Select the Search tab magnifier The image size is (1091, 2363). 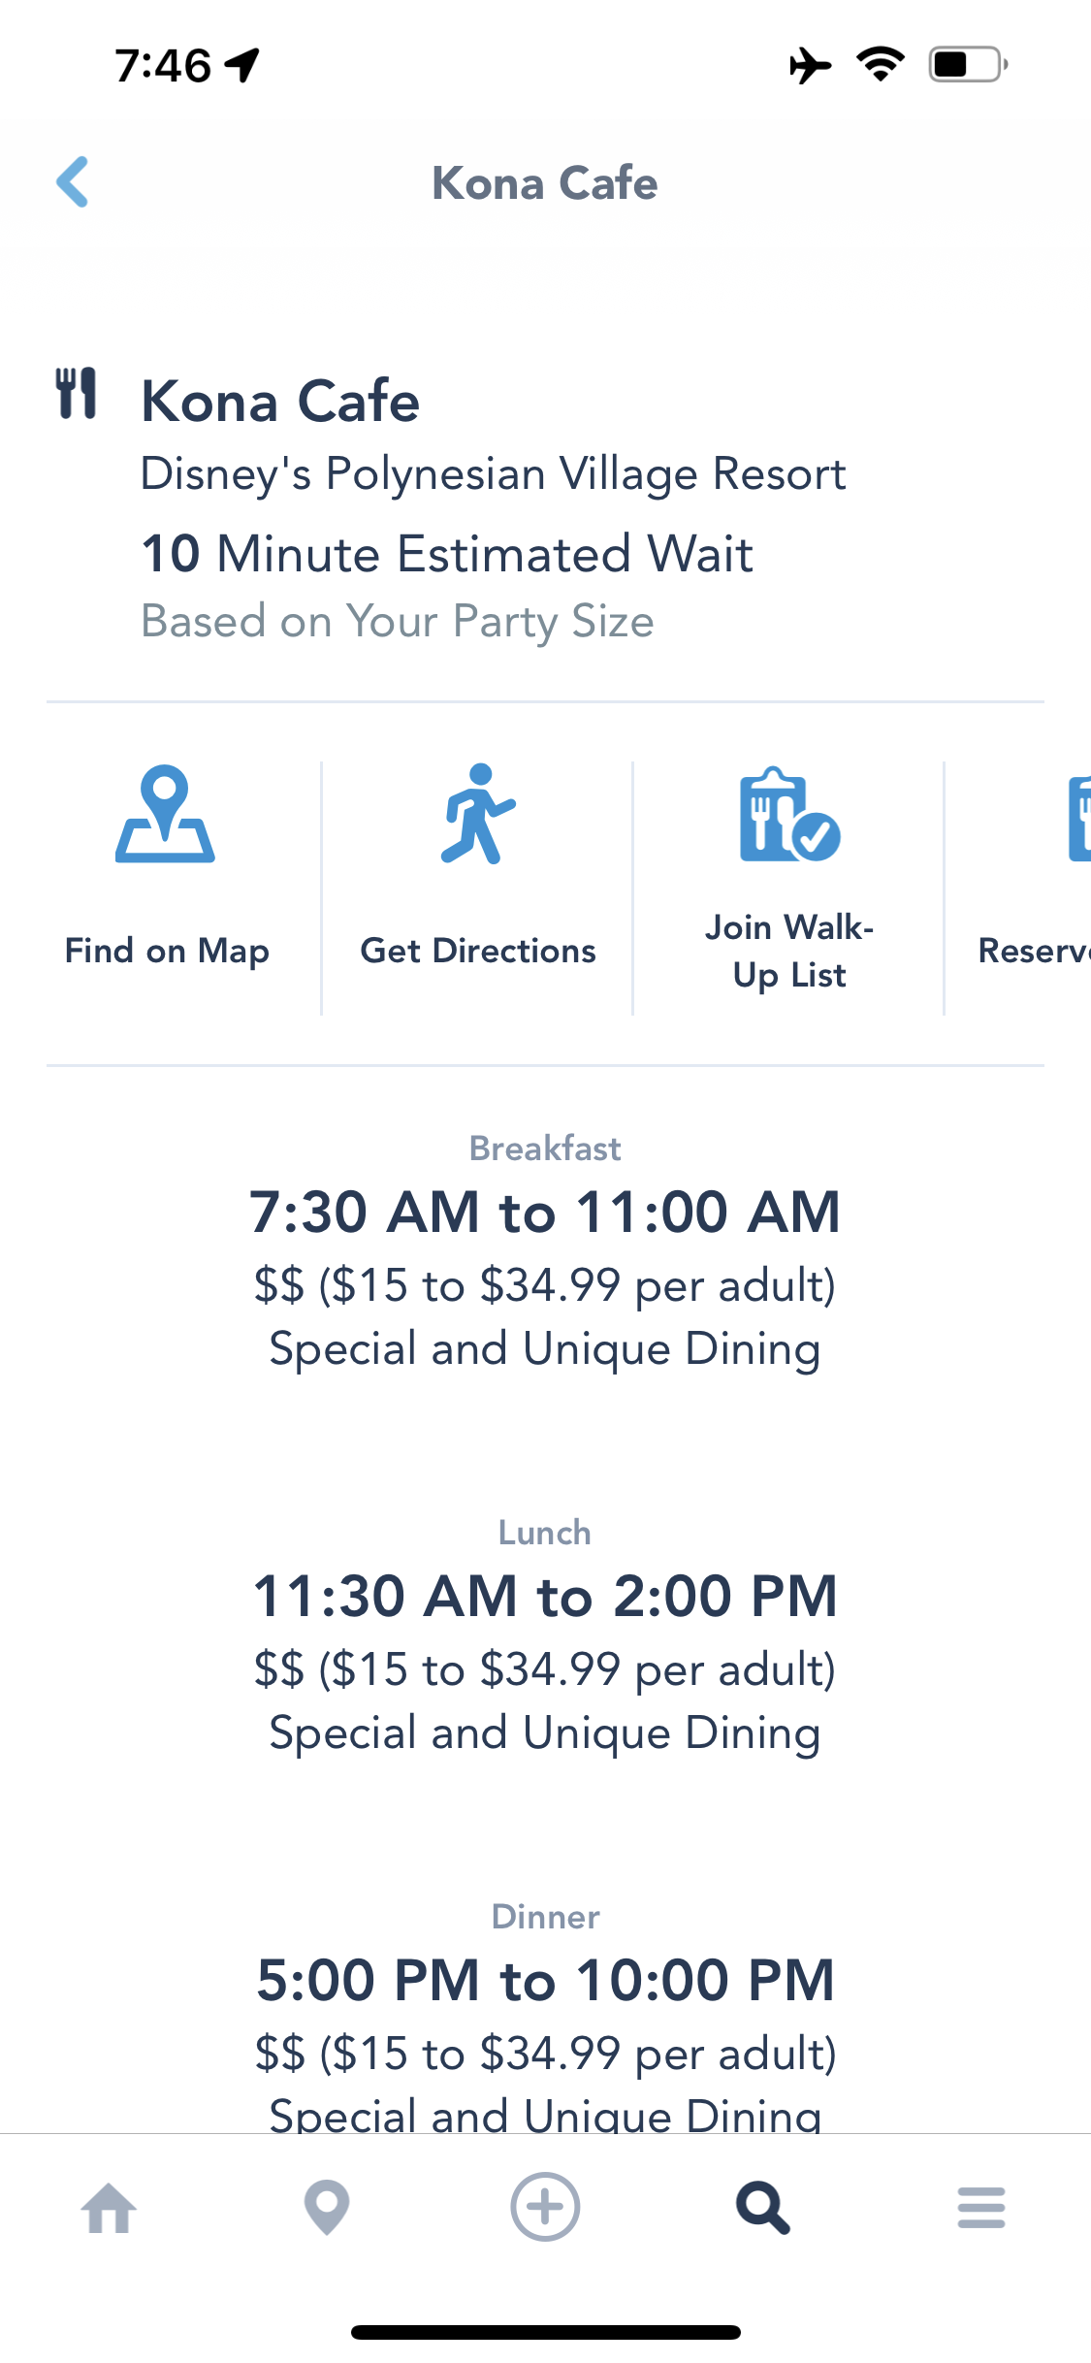click(763, 2208)
